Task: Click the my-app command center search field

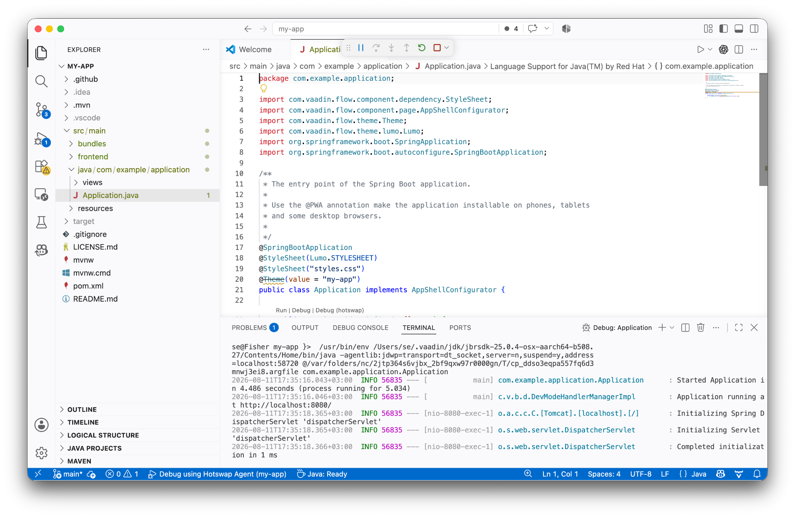Action: tap(385, 29)
